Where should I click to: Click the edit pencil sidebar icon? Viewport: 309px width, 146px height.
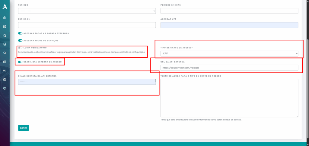[x=5, y=26]
